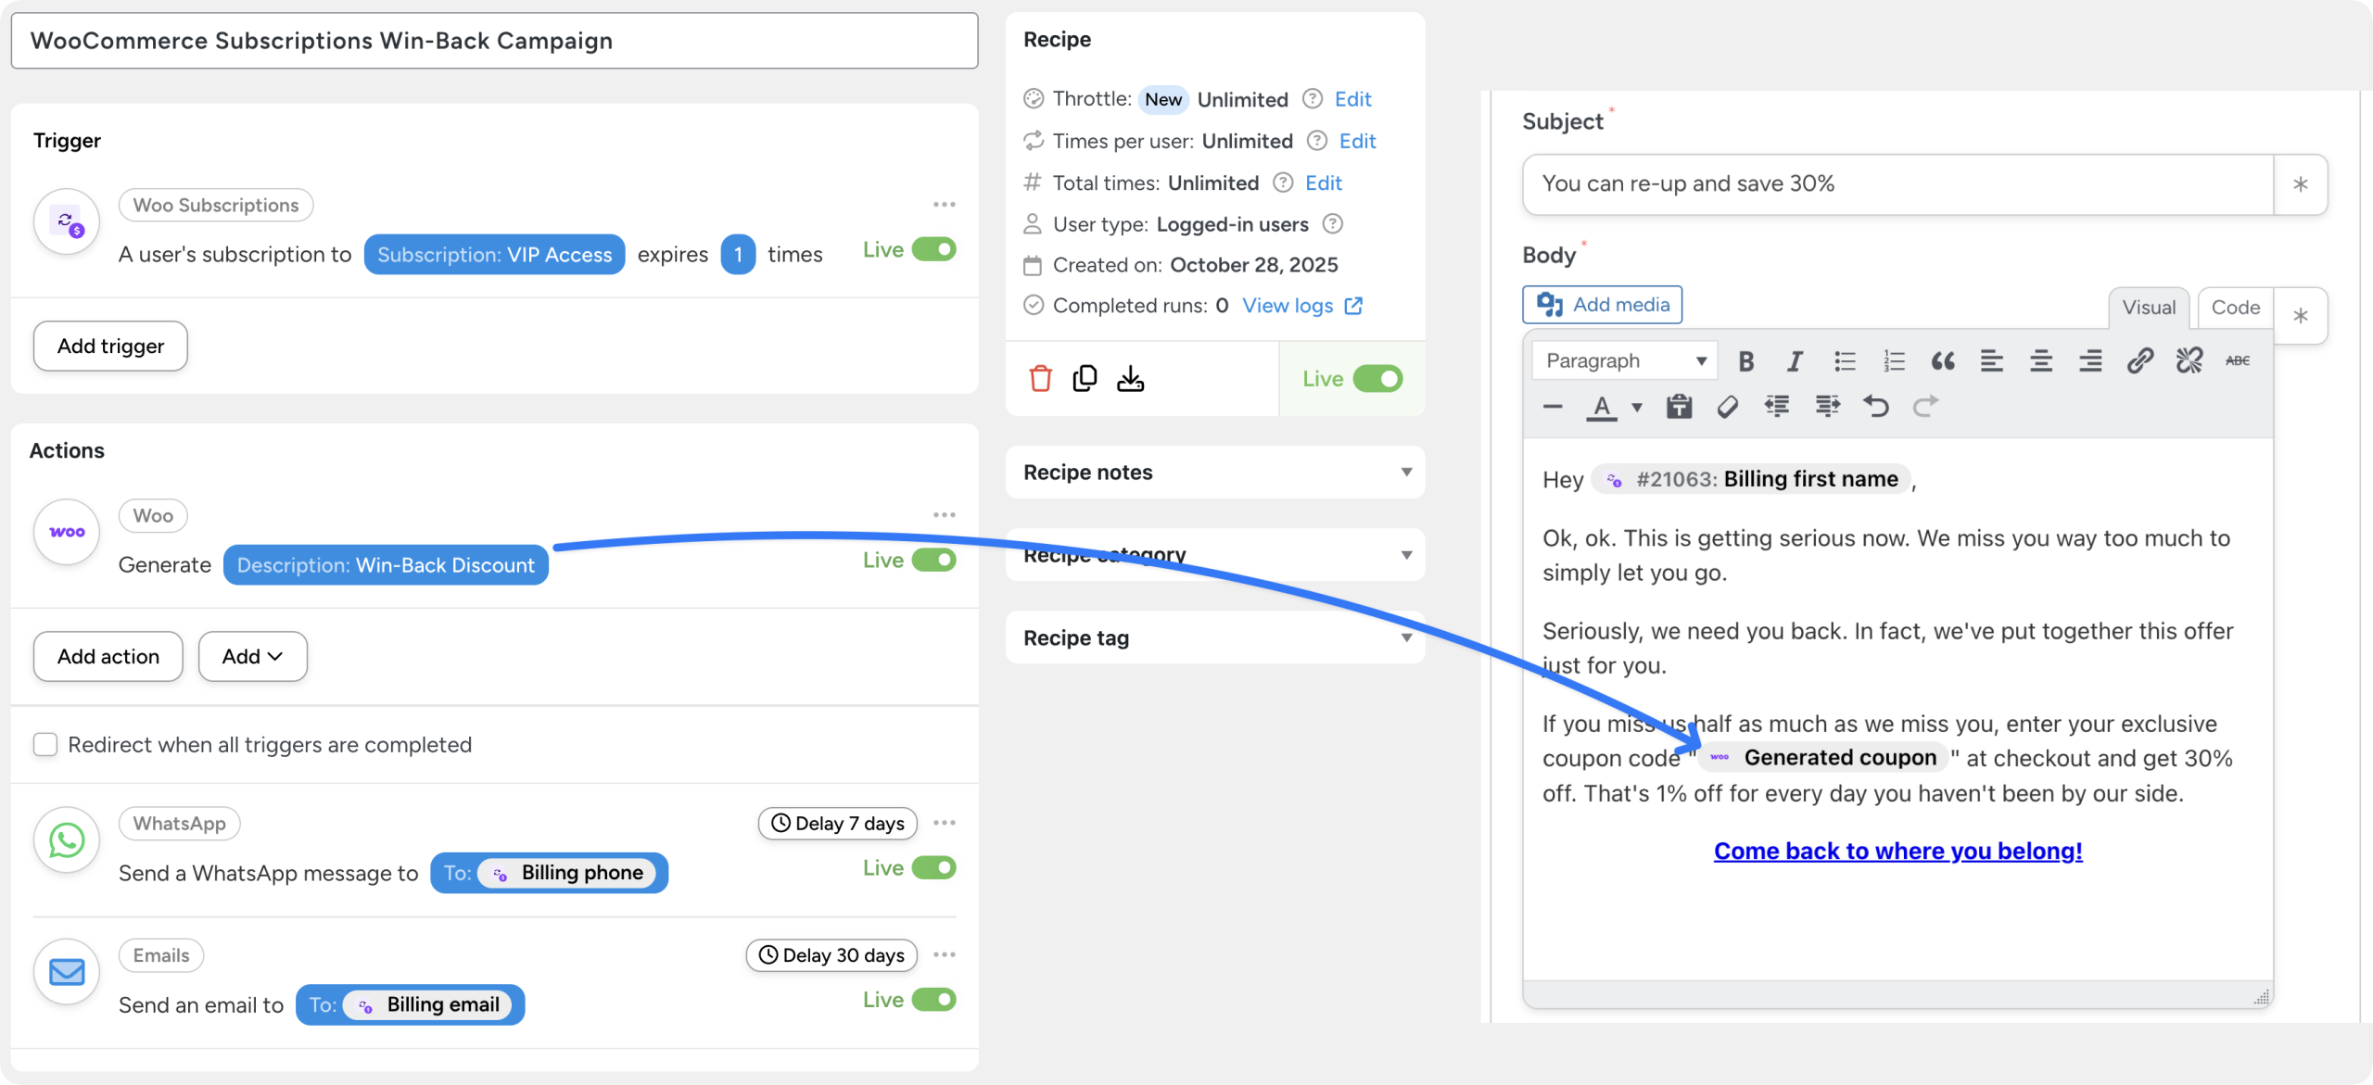The width and height of the screenshot is (2373, 1085).
Task: Apply blockquote formatting icon
Action: tap(1943, 361)
